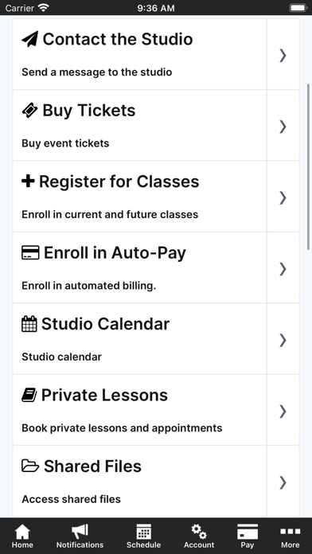Tap the credit card icon for Auto-Pay
This screenshot has width=312, height=554.
[30, 252]
